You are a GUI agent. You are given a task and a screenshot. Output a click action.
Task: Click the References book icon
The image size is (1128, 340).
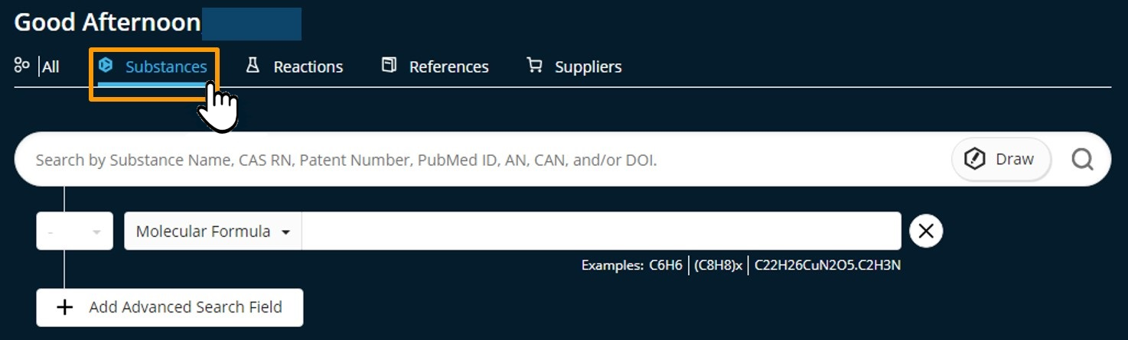[x=390, y=66]
